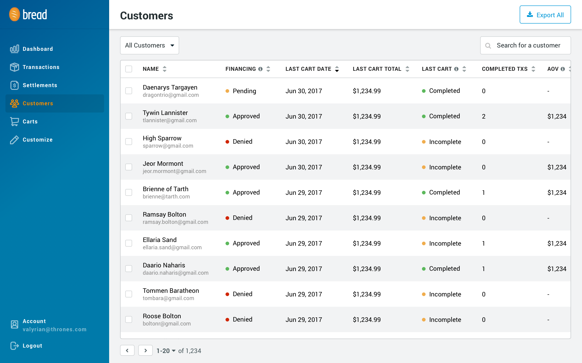Image resolution: width=582 pixels, height=363 pixels.
Task: Open the Dashboard from the sidebar
Action: point(38,49)
